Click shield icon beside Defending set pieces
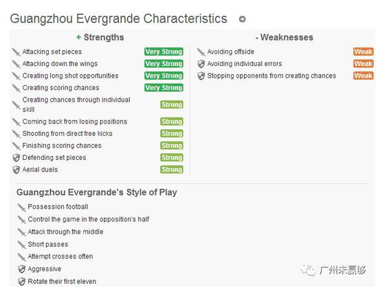378x287 pixels. (16, 158)
